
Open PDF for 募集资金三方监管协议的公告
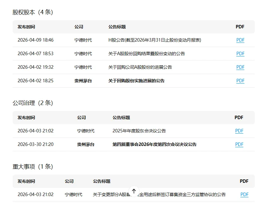244,194
